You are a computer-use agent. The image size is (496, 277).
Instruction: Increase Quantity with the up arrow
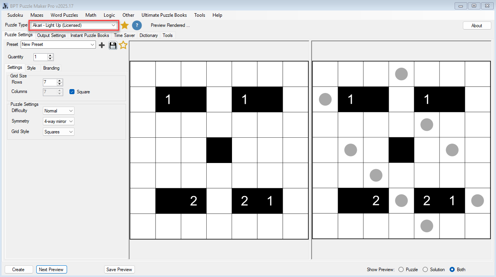(x=50, y=55)
